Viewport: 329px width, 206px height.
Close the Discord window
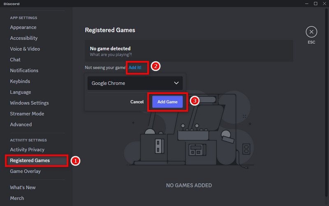pos(324,4)
